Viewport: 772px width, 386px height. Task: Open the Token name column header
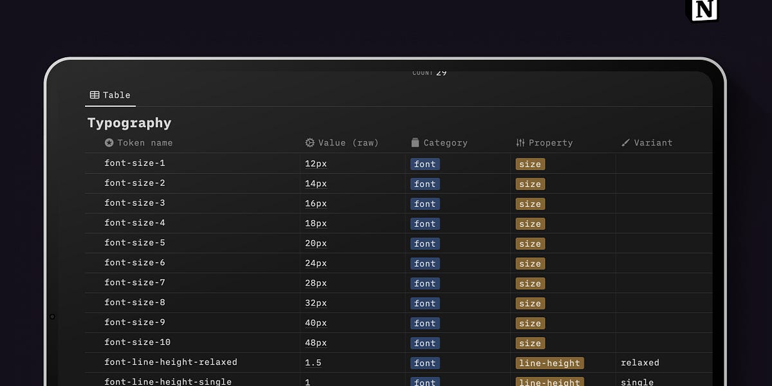click(138, 143)
